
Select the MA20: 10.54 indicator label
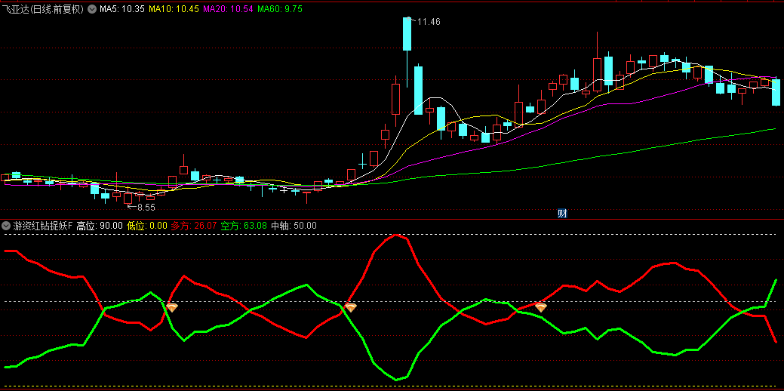pos(228,8)
